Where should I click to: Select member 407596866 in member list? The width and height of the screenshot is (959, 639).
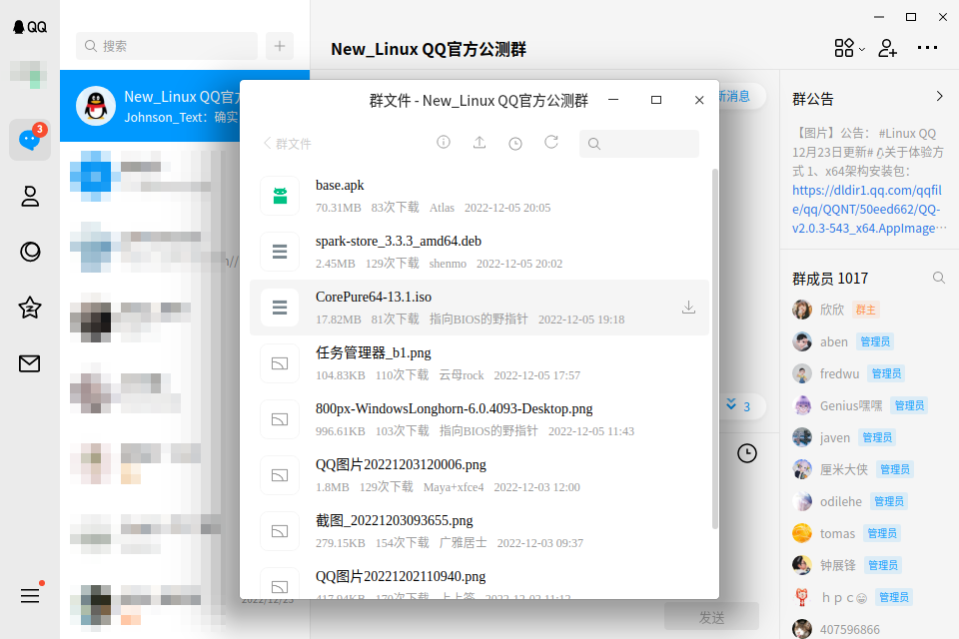[868, 629]
